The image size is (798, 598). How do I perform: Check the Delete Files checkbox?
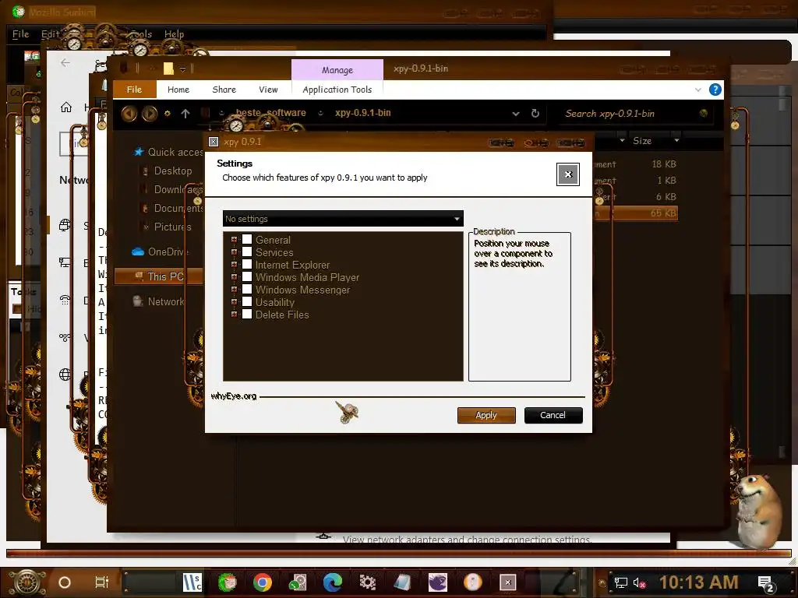click(247, 315)
